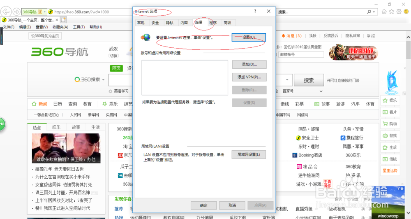Click the browser back arrow button
The width and height of the screenshot is (411, 219).
click(x=6, y=12)
